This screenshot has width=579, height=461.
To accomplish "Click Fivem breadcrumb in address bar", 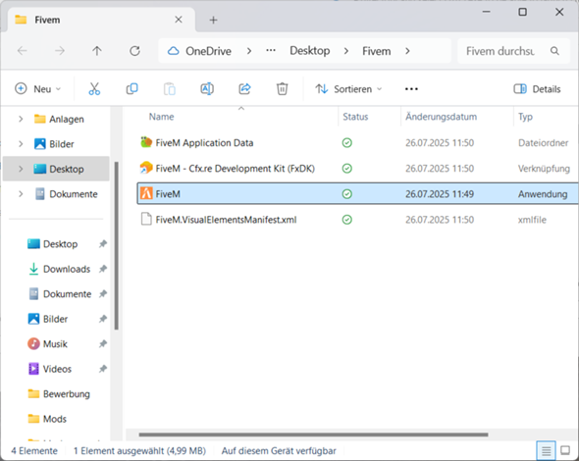I will [376, 51].
